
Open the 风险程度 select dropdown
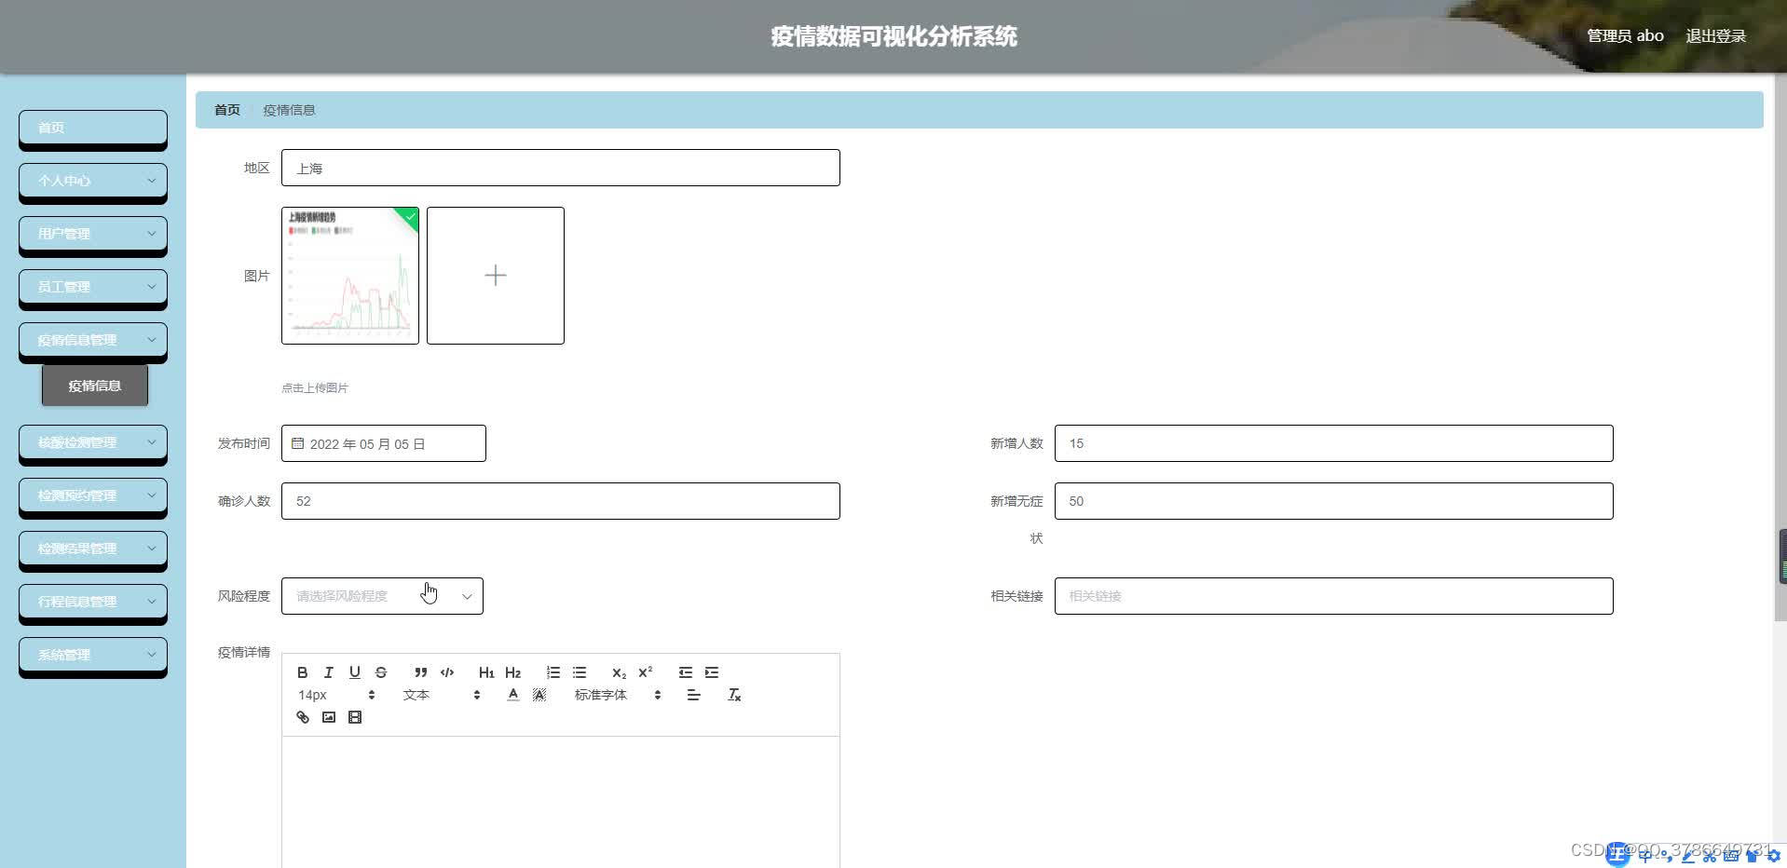(x=382, y=596)
